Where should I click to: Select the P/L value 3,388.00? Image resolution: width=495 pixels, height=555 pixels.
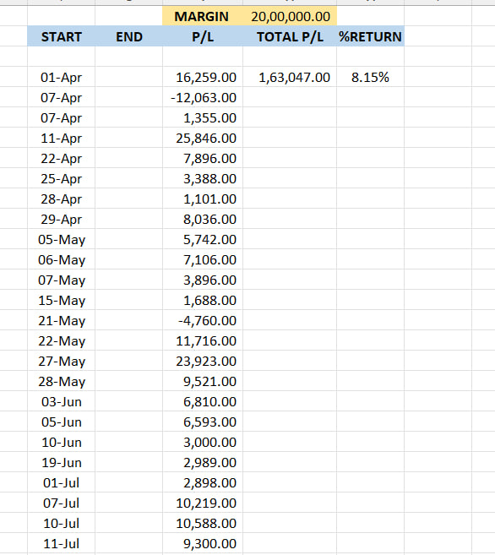point(203,178)
